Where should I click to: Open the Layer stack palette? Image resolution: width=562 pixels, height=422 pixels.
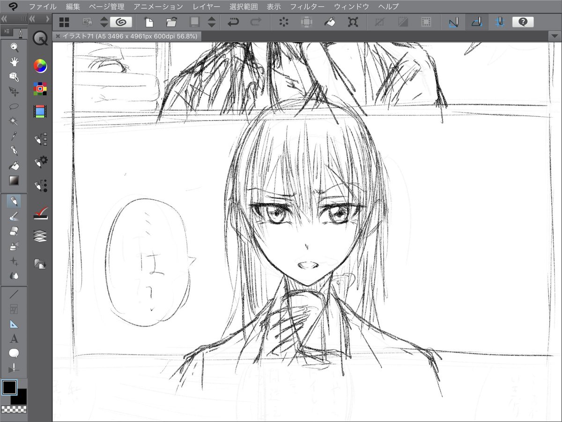(40, 236)
